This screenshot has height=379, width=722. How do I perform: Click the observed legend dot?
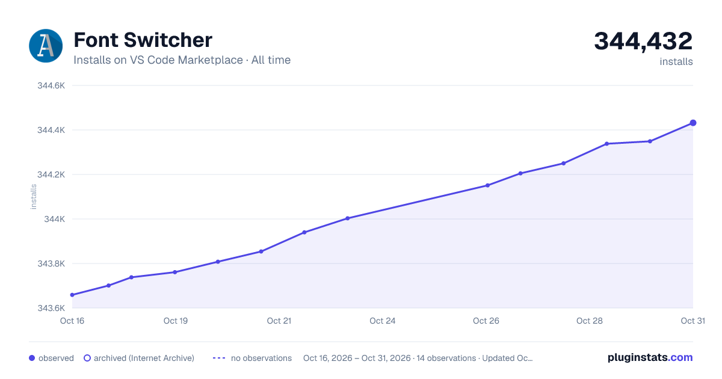click(32, 358)
